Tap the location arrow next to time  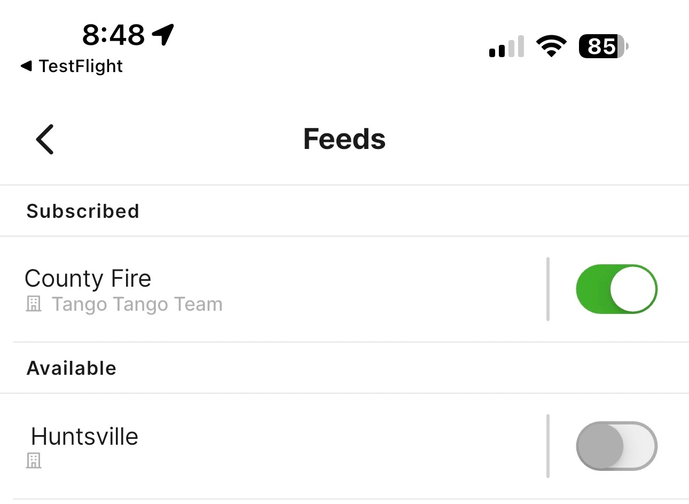[x=163, y=35]
